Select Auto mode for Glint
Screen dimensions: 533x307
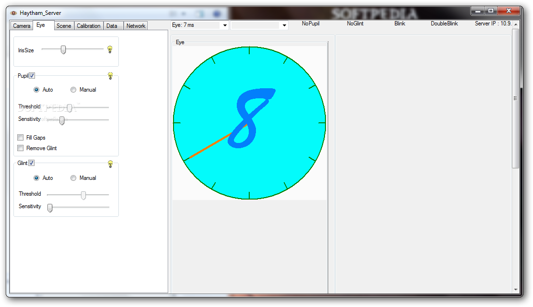point(36,178)
